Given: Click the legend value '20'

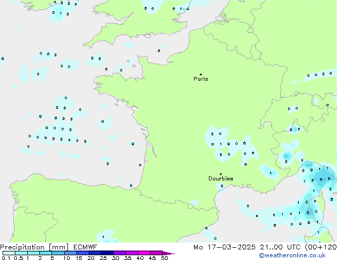Looking at the screenshot, I should tap(91, 258).
